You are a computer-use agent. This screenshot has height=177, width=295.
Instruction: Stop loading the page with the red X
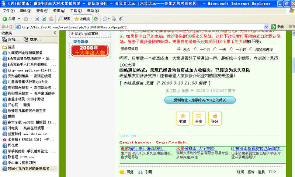pyautogui.click(x=37, y=19)
